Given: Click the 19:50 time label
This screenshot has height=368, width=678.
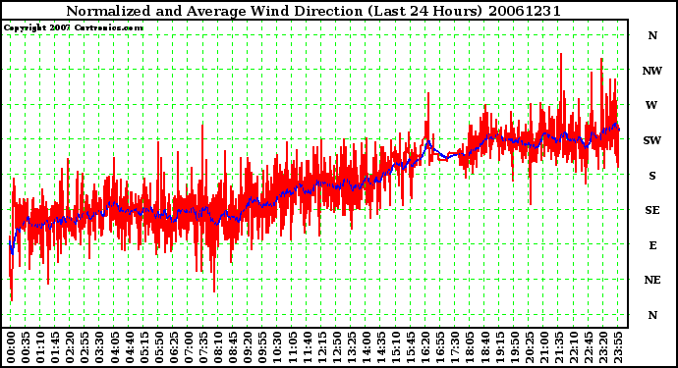Looking at the screenshot, I should pos(514,347).
